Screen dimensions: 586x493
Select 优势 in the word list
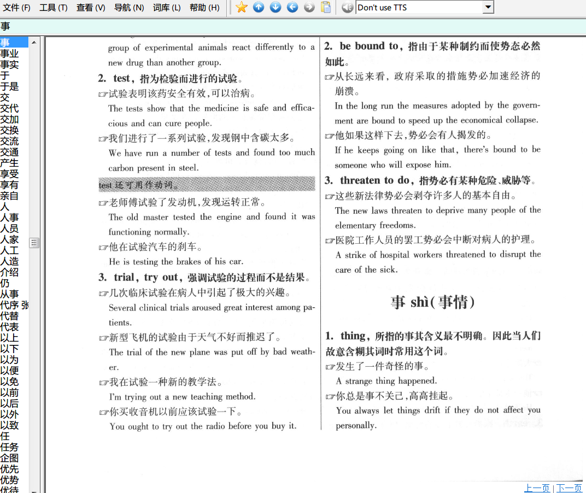coord(9,479)
